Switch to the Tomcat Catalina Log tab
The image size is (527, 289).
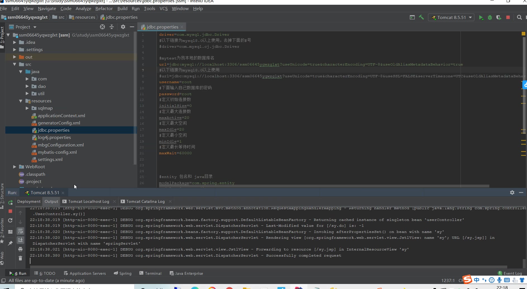pyautogui.click(x=145, y=201)
